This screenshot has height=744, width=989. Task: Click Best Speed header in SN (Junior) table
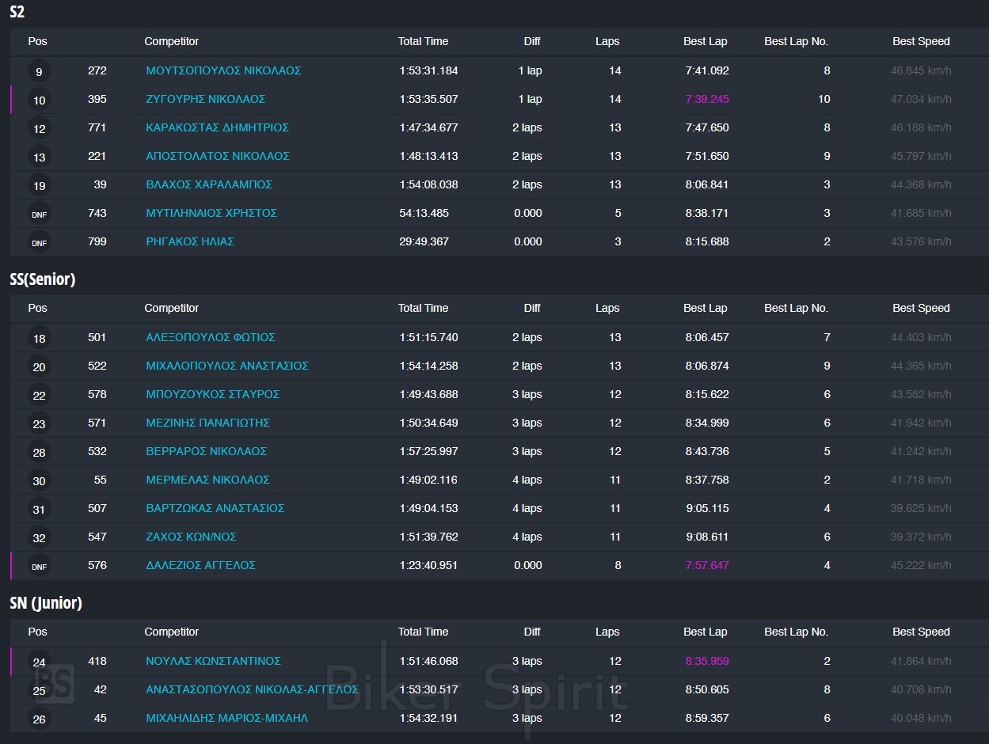(921, 632)
